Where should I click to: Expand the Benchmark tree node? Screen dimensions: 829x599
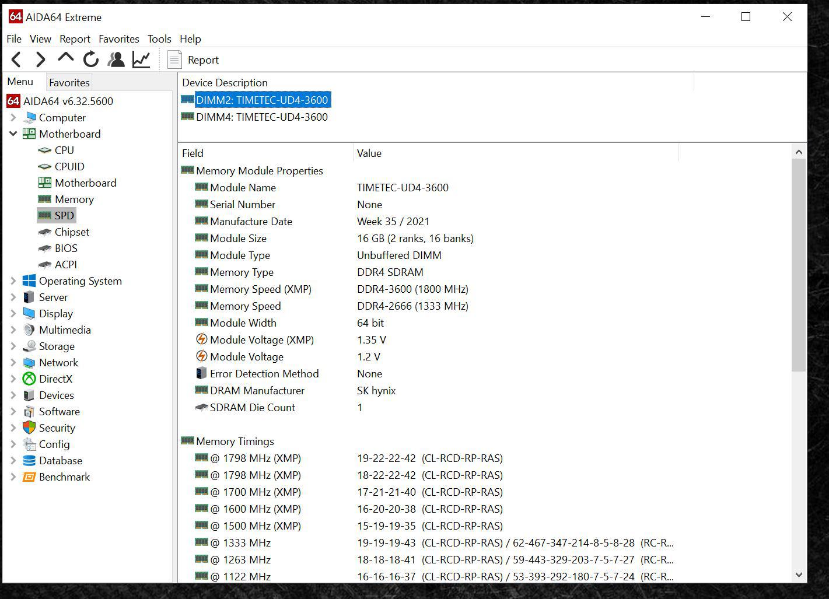[x=13, y=477]
